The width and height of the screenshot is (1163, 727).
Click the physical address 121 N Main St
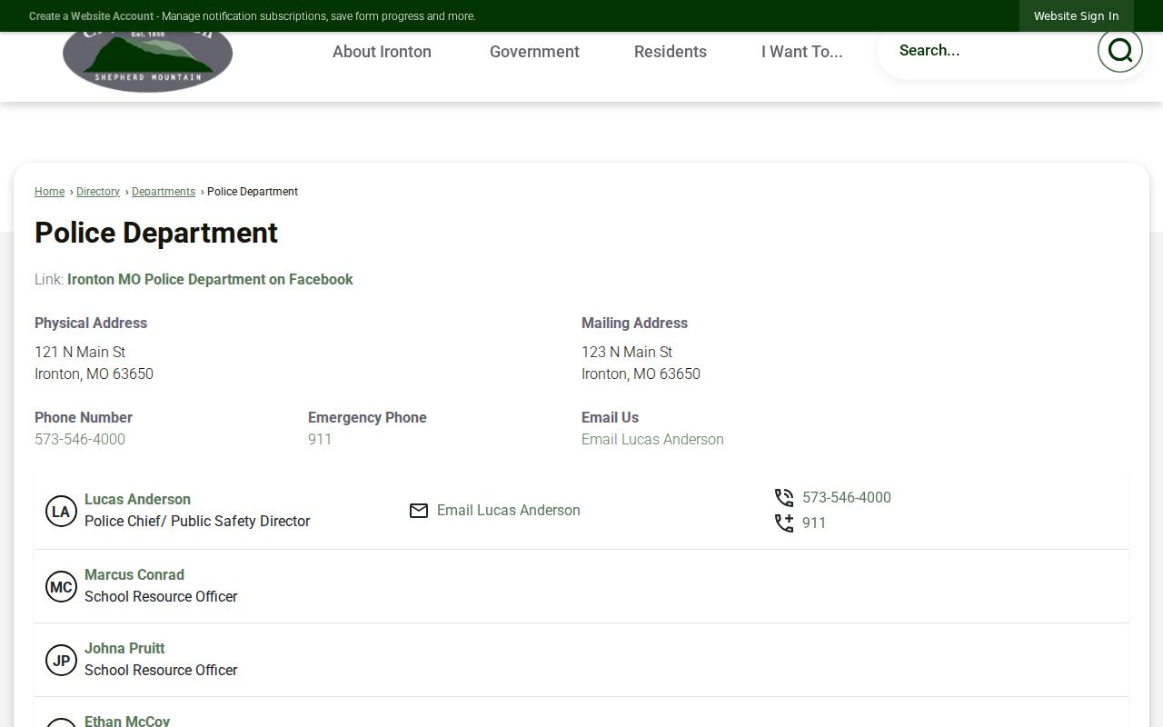[80, 353]
